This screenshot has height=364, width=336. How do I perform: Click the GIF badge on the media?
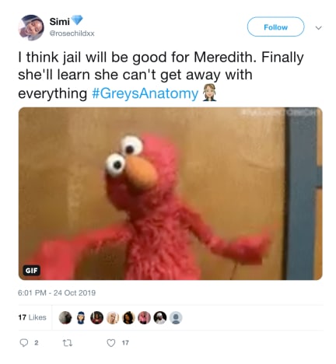tap(31, 271)
